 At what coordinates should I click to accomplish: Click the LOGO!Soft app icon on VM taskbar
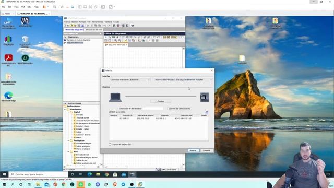[132, 174]
